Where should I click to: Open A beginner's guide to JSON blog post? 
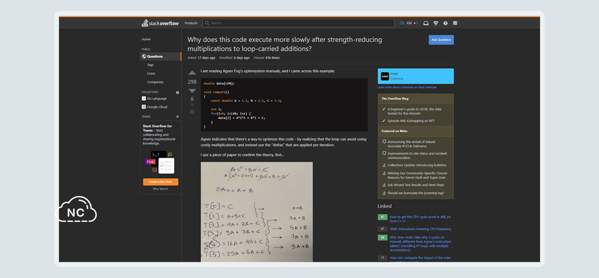(x=415, y=111)
